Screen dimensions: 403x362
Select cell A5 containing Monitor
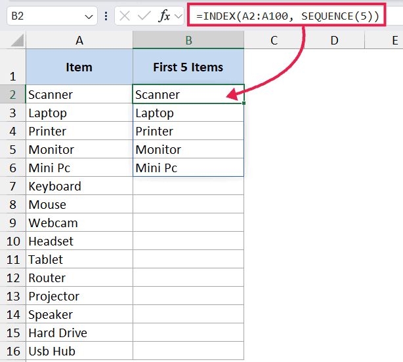point(79,149)
